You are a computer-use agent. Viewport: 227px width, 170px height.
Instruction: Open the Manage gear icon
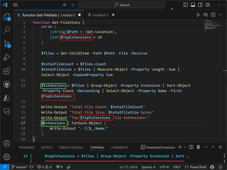pos(7,157)
